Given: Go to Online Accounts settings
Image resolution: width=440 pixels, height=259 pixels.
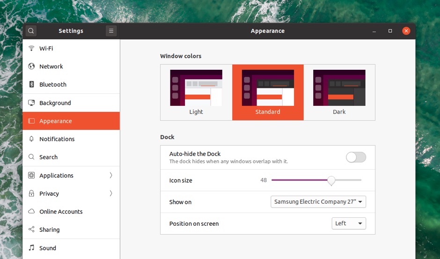Looking at the screenshot, I should pos(61,212).
